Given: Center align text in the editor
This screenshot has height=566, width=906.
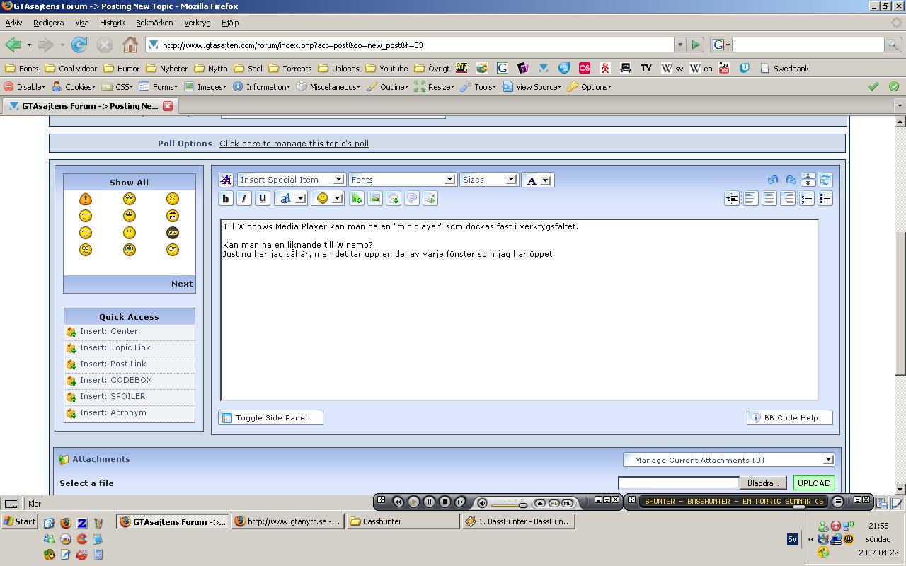Looking at the screenshot, I should point(769,199).
